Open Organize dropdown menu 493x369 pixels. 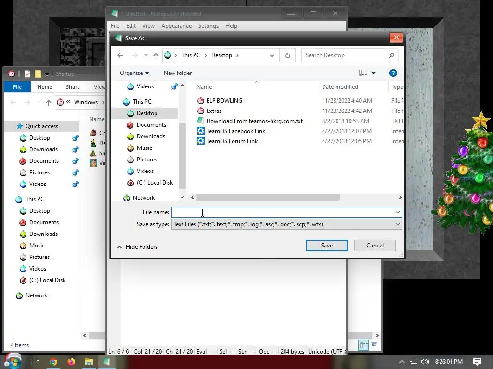click(x=134, y=73)
